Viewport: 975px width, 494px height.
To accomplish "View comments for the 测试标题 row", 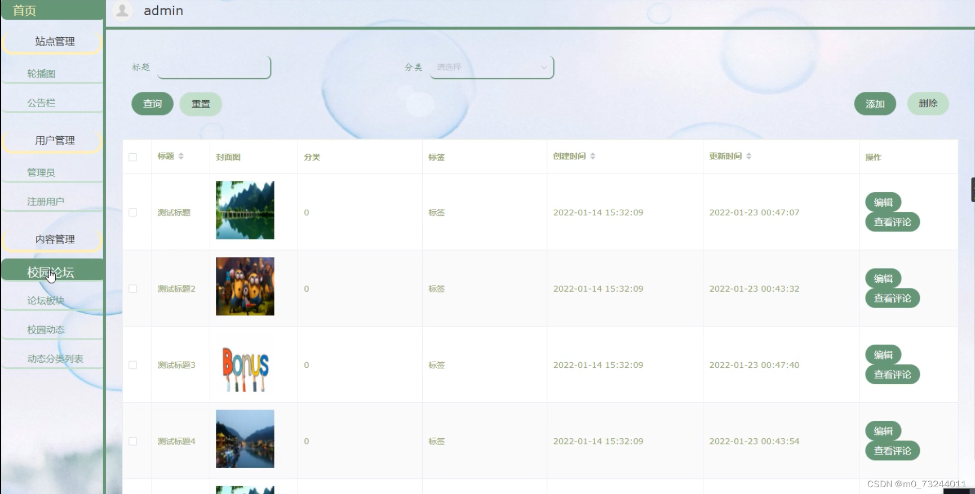I will pyautogui.click(x=892, y=222).
